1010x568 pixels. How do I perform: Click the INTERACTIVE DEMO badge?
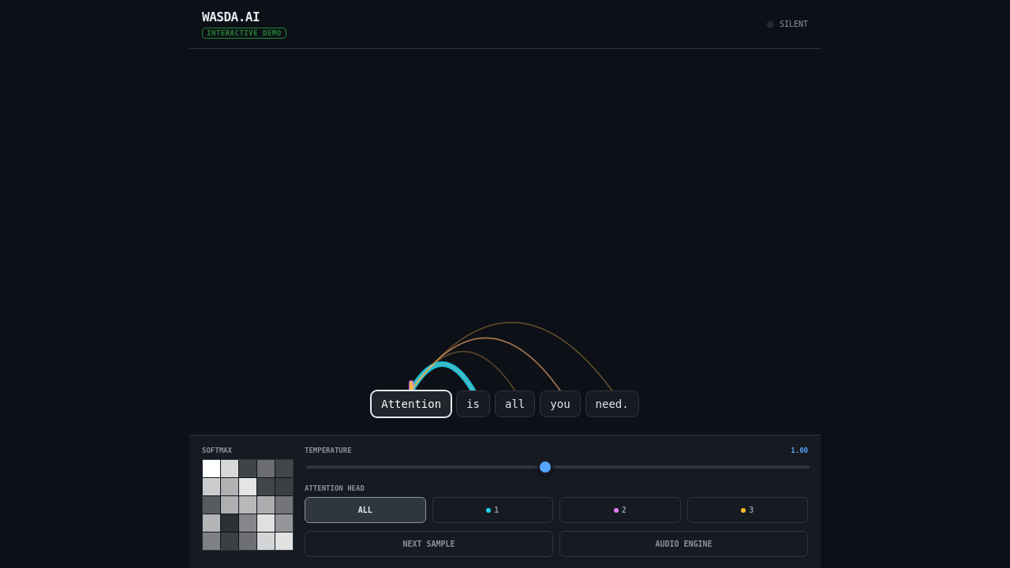pos(244,33)
